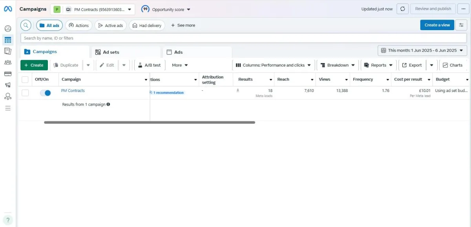The image size is (471, 227).
Task: Click the Edit pencil button
Action: click(x=107, y=65)
